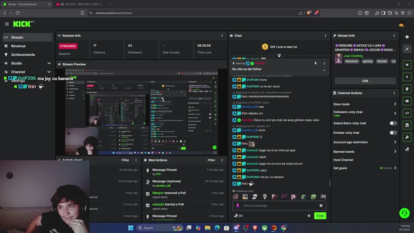Click the collapse arrow under gift sub banner

[x=279, y=56]
